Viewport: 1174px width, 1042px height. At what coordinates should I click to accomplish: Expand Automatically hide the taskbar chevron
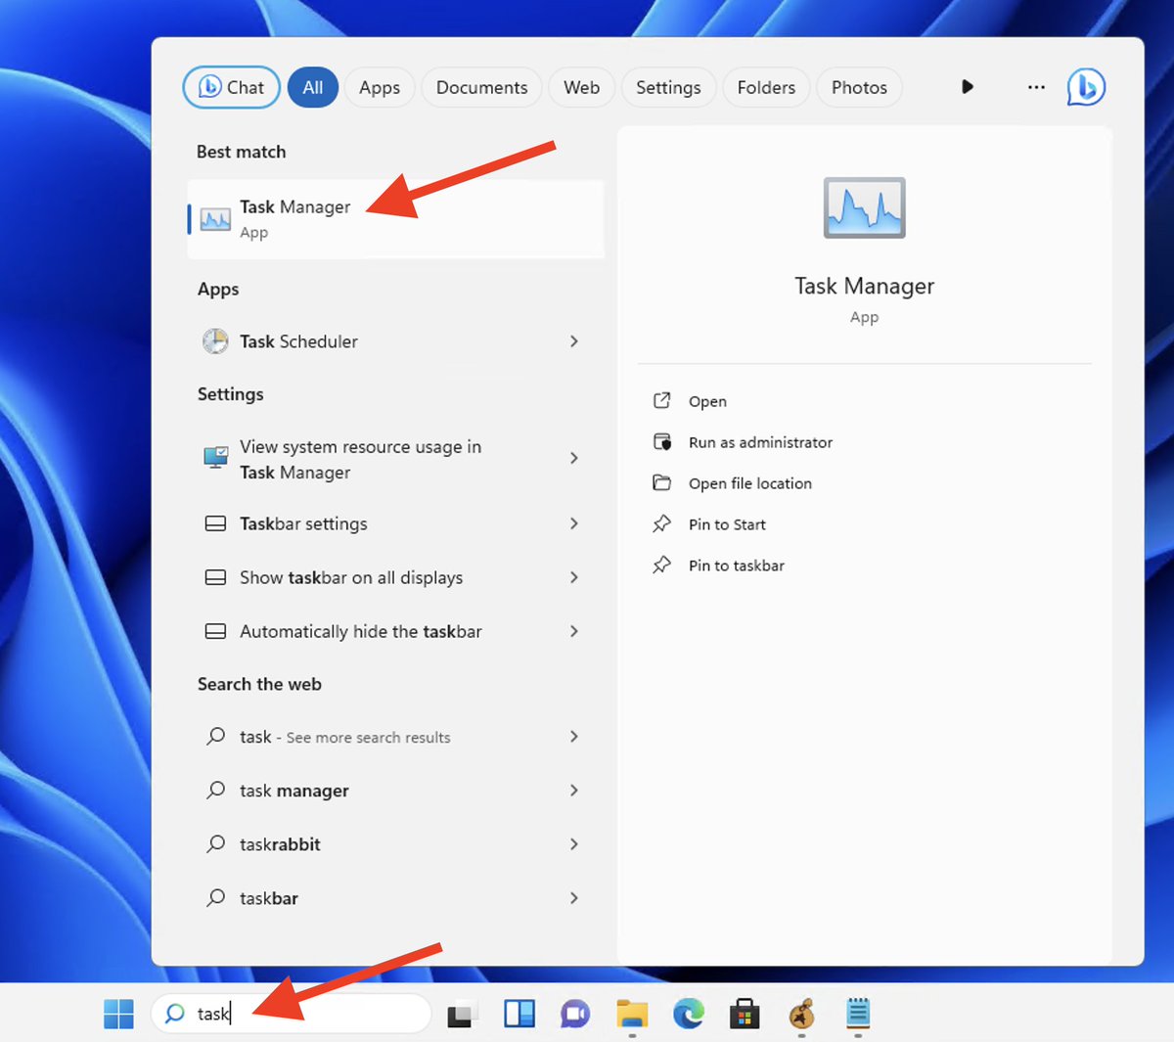click(574, 631)
